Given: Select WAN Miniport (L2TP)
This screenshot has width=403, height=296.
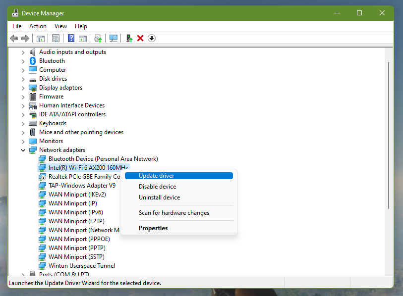Looking at the screenshot, I should [x=76, y=221].
